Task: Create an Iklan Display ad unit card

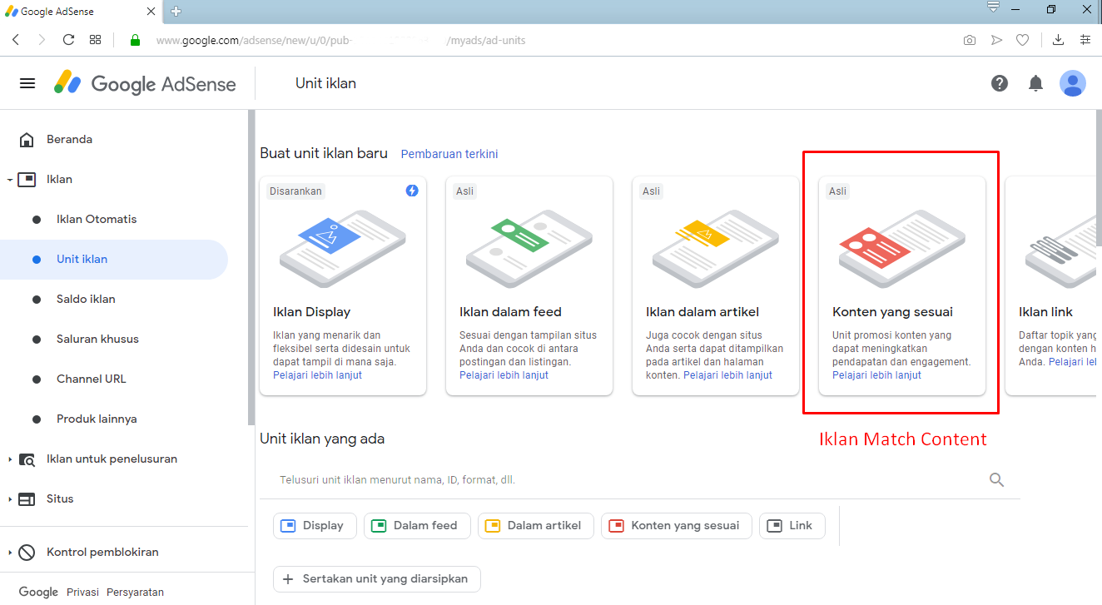Action: pos(343,285)
